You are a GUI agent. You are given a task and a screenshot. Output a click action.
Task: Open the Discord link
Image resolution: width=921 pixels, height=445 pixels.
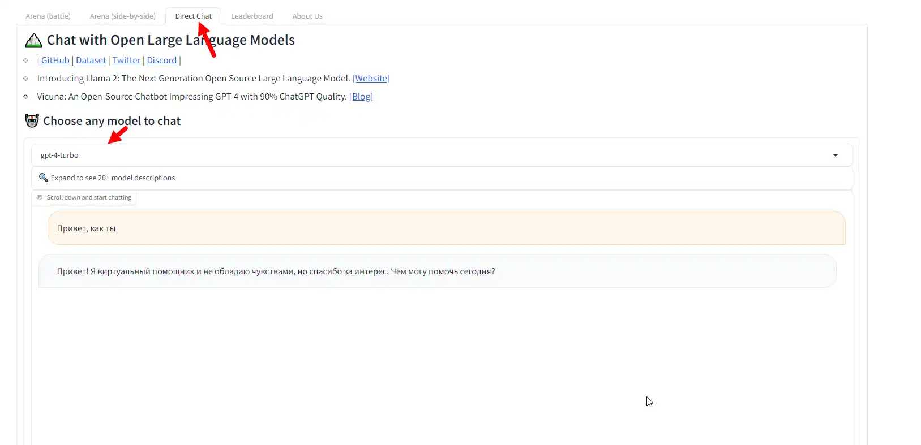(x=162, y=61)
